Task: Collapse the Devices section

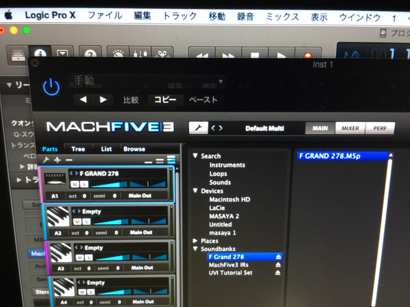Action: pos(195,191)
